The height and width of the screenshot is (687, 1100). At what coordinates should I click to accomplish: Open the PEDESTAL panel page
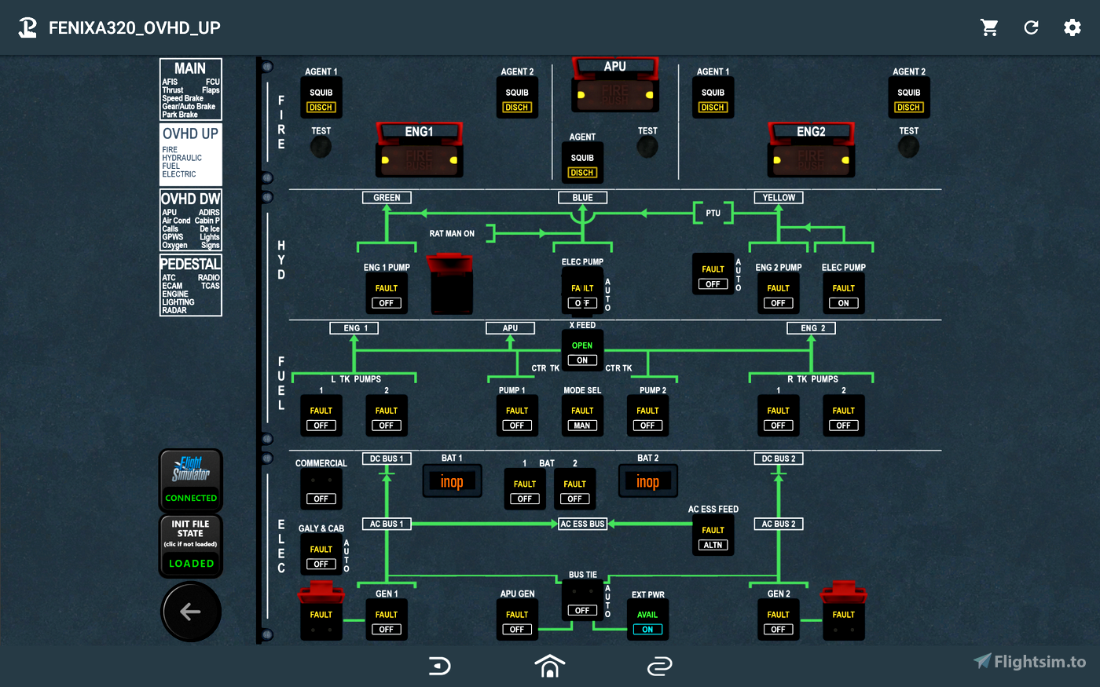tap(191, 286)
